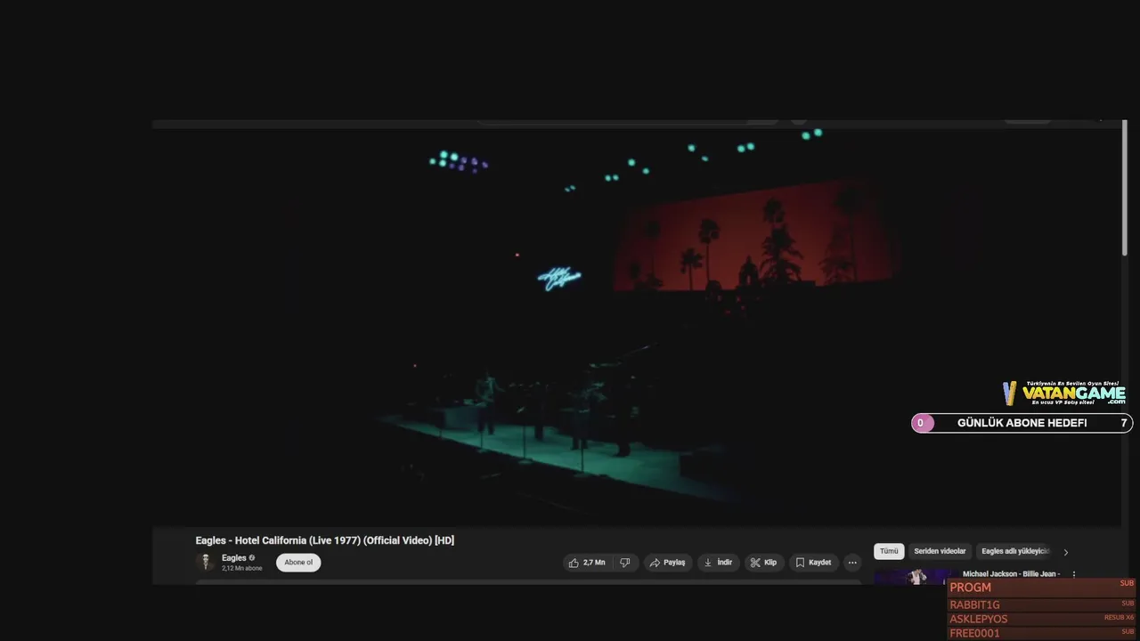Select the Eagles adlı yükleyici chip
The height and width of the screenshot is (641, 1140).
[x=1015, y=551]
